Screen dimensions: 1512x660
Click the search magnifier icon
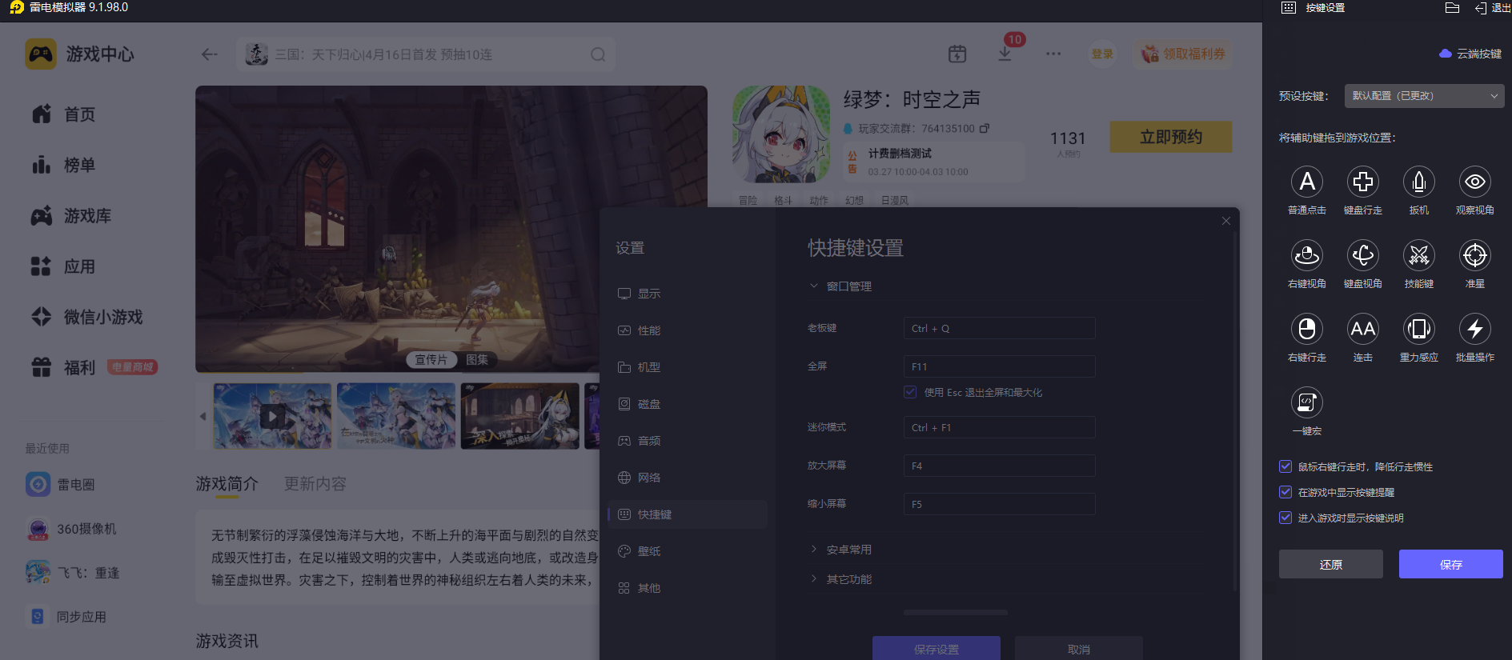coord(598,54)
